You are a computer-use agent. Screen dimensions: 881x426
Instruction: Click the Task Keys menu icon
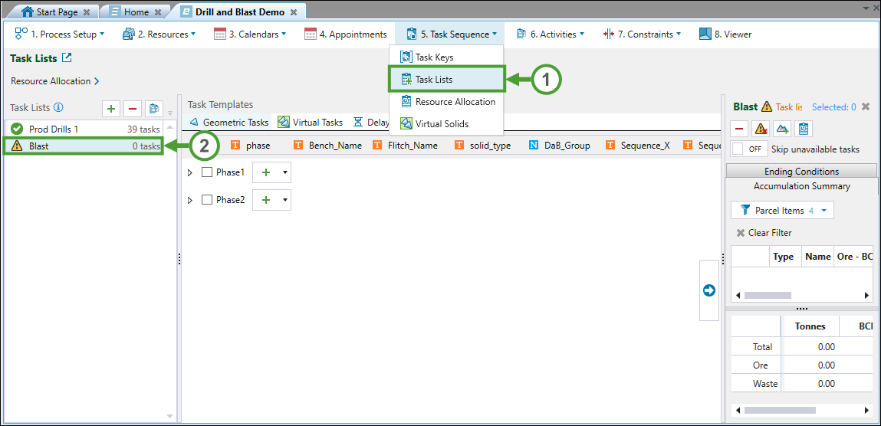[x=406, y=57]
